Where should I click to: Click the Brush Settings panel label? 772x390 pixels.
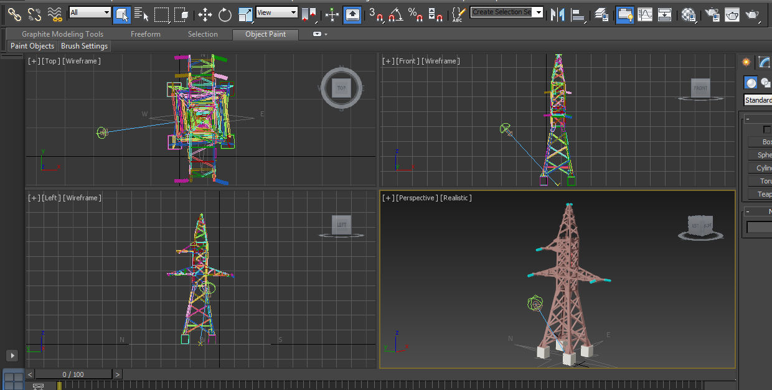point(84,46)
